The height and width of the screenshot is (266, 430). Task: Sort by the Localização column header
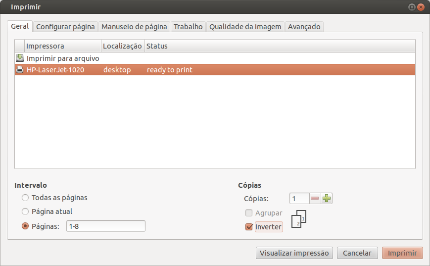pos(123,46)
